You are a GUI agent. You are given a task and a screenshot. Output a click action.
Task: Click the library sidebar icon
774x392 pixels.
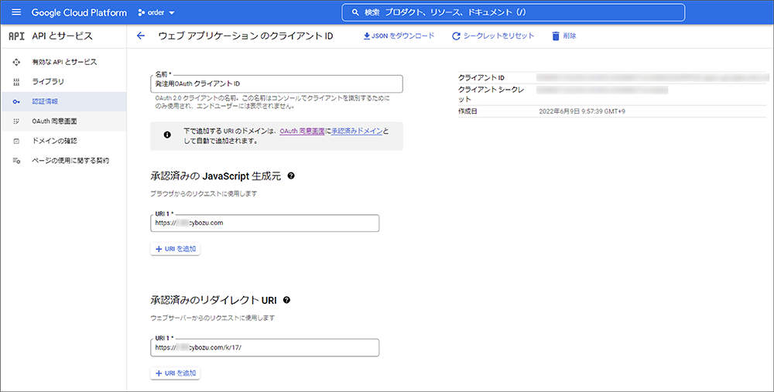[x=16, y=82]
